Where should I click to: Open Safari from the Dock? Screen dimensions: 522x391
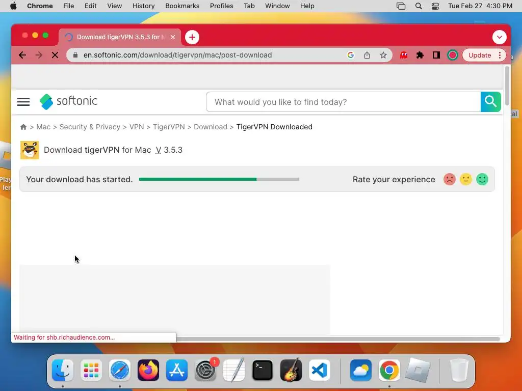pos(120,370)
